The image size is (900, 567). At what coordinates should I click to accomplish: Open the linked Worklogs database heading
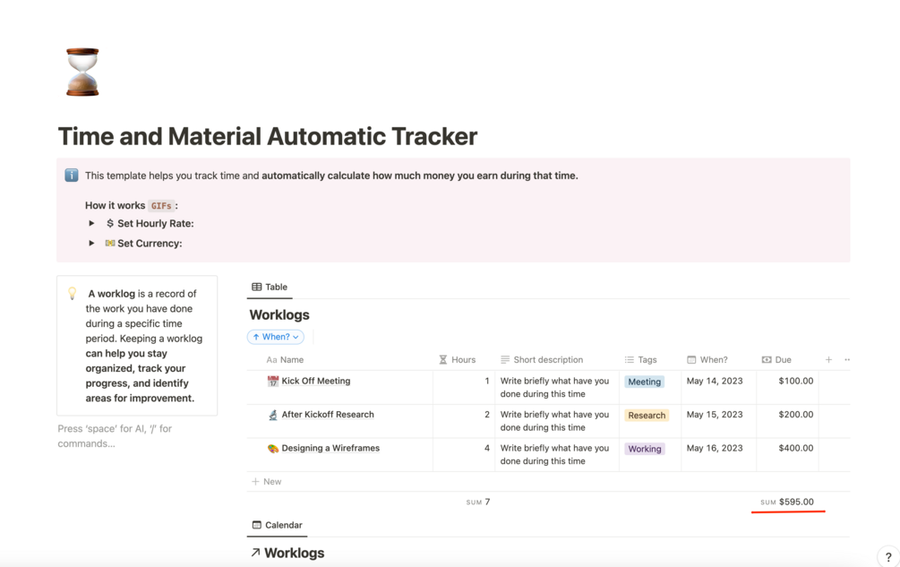[x=294, y=554]
